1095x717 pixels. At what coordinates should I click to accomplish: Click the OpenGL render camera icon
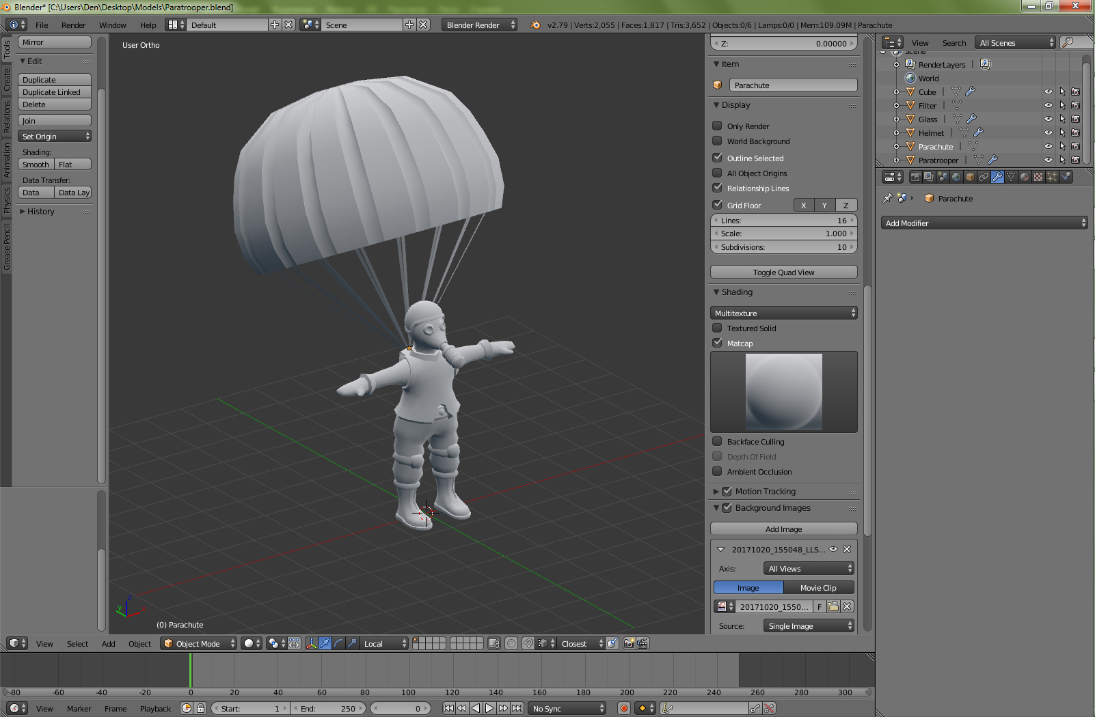[629, 643]
